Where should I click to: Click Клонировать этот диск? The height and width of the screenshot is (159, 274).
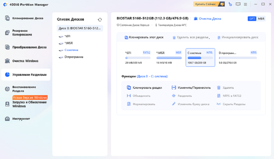tap(144, 37)
